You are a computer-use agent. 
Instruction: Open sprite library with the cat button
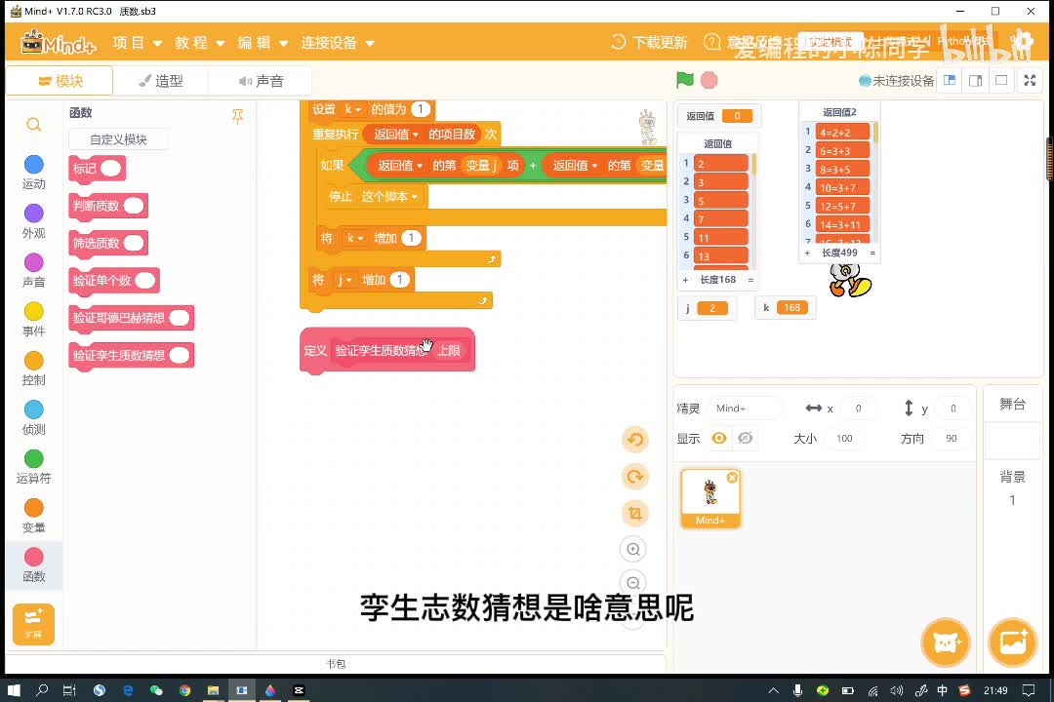click(945, 643)
